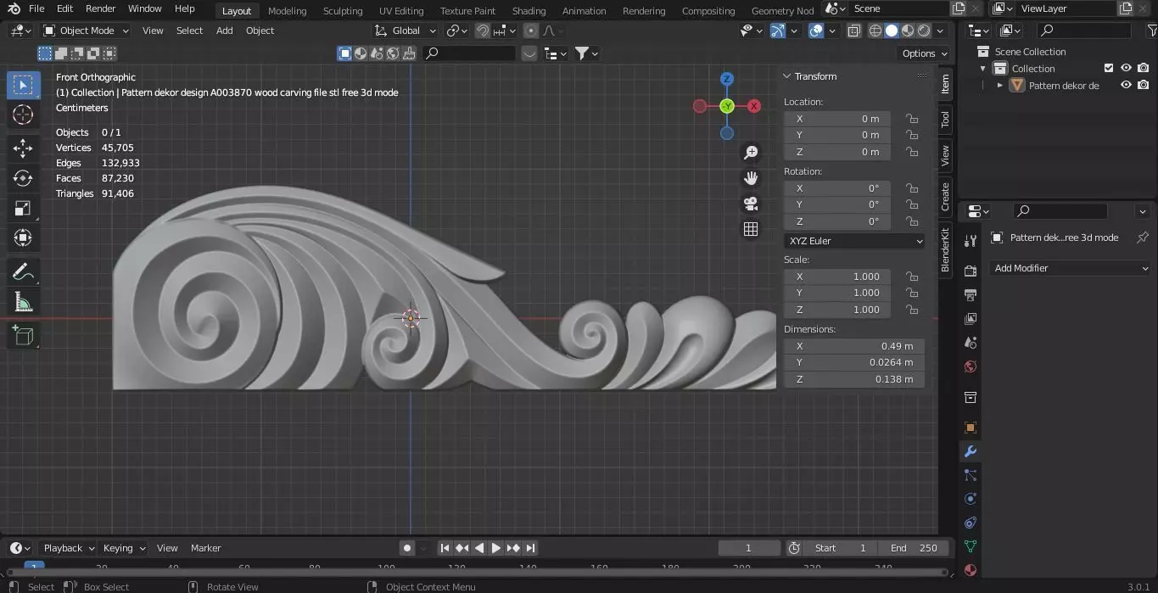Hide Pattern dekor object with eye icon
1158x593 pixels.
pyautogui.click(x=1127, y=86)
